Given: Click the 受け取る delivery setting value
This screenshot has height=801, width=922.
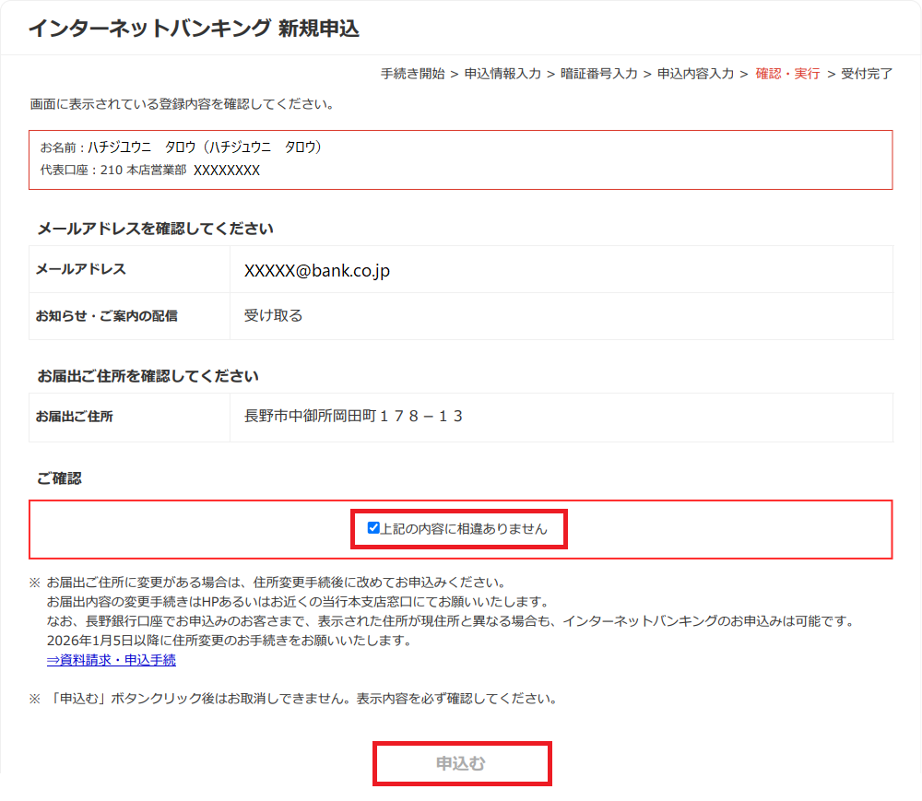Looking at the screenshot, I should point(273,316).
